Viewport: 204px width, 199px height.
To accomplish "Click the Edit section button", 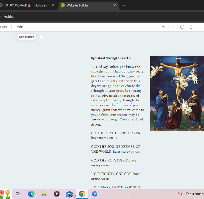I will point(27,37).
